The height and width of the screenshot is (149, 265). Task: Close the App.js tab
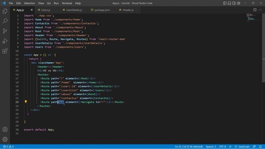coord(31,10)
